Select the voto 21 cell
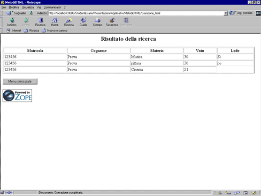The width and height of the screenshot is (261, 196). [x=200, y=70]
